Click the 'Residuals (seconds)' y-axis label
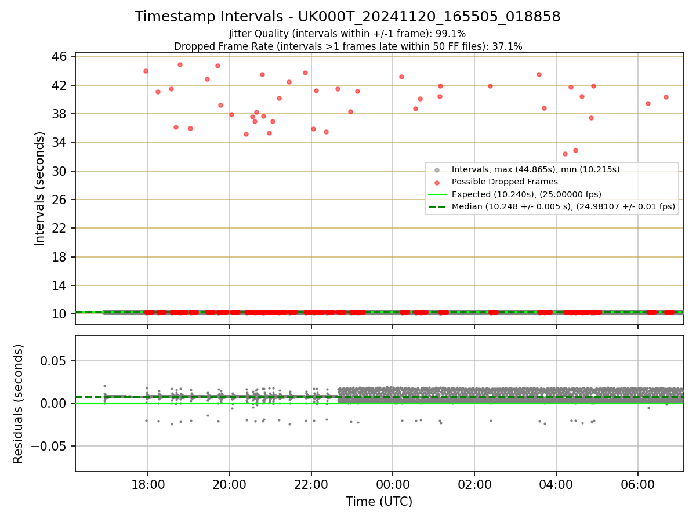This screenshot has height=522, width=696. click(19, 404)
